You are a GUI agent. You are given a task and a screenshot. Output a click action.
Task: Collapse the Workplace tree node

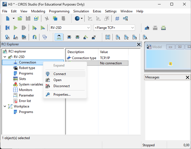point(5,106)
